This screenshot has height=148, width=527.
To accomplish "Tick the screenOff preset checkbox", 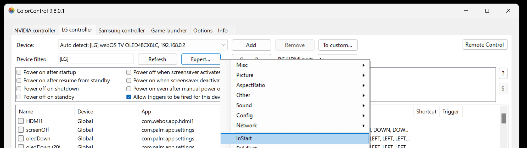I will coord(21,130).
